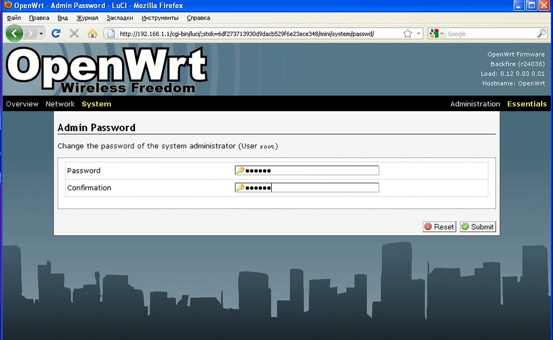Viewport: 553px width, 340px height.
Task: Click the 'Password' field label
Action: coord(84,171)
